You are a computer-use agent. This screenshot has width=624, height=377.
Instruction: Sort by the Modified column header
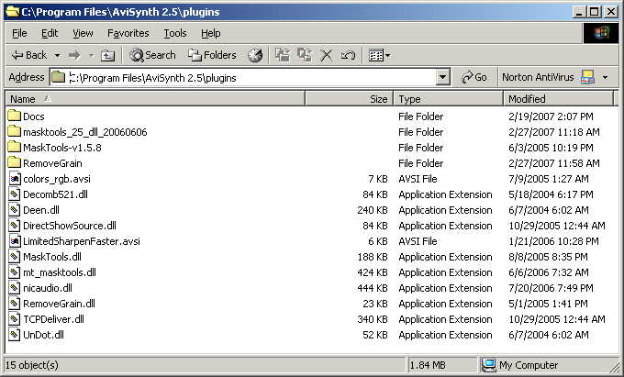[x=559, y=99]
